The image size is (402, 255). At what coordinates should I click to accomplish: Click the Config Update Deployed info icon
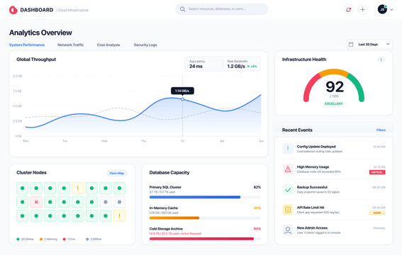pos(288,149)
